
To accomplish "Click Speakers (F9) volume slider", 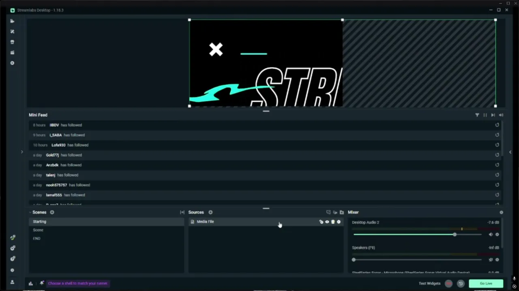I will (418, 259).
